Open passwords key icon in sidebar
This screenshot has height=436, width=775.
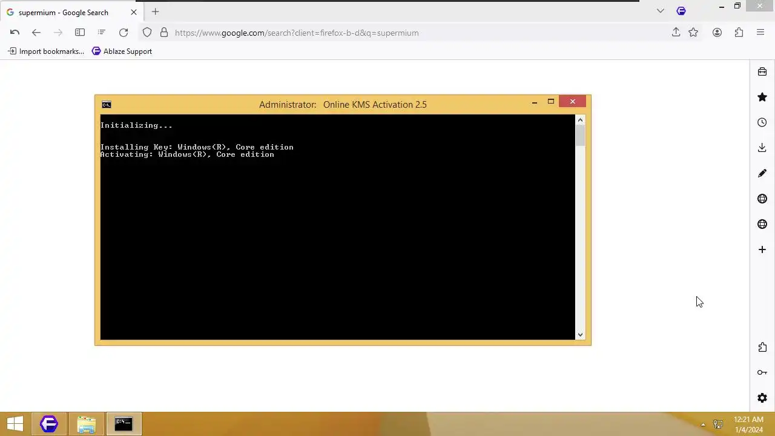pyautogui.click(x=762, y=372)
